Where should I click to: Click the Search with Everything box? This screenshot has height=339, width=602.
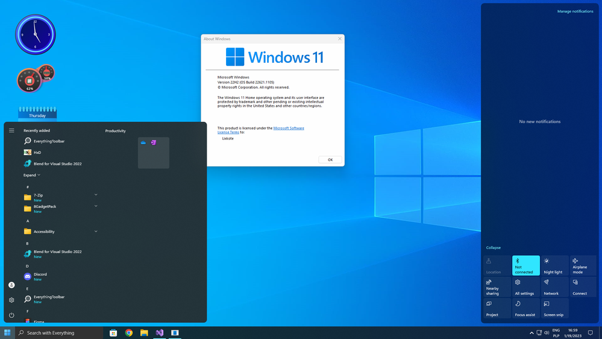click(x=60, y=333)
